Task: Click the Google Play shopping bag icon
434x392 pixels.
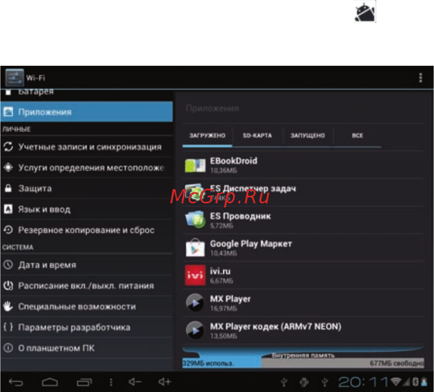Action: (195, 248)
